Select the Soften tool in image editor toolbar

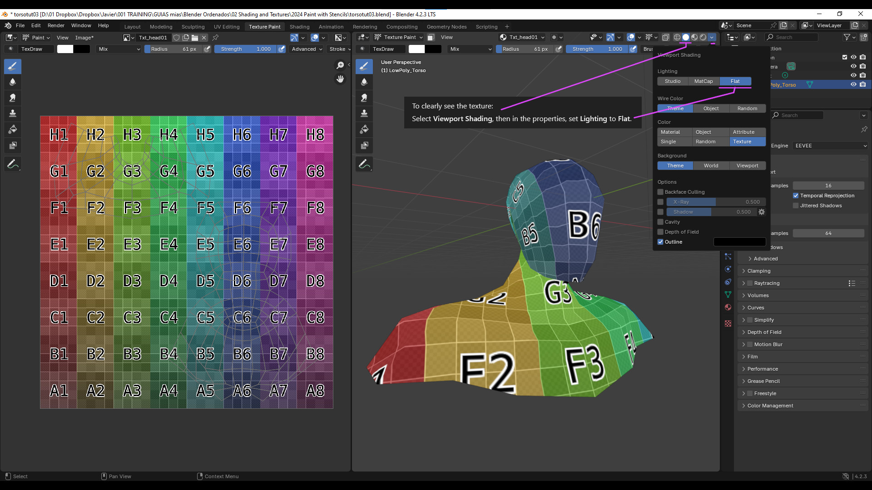13,82
